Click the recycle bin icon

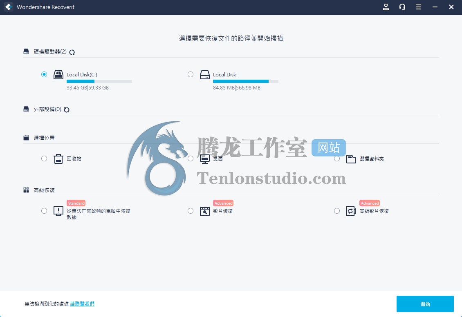[58, 158]
